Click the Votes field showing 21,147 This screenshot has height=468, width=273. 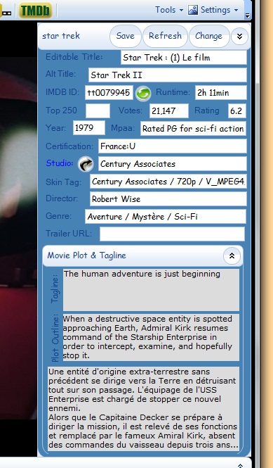tap(169, 110)
